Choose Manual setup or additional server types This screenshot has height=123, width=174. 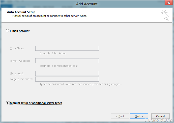coord(7,103)
